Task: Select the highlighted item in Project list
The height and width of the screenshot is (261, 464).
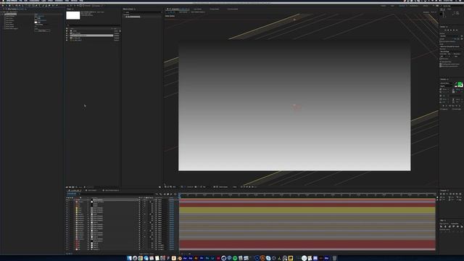Action: point(91,36)
